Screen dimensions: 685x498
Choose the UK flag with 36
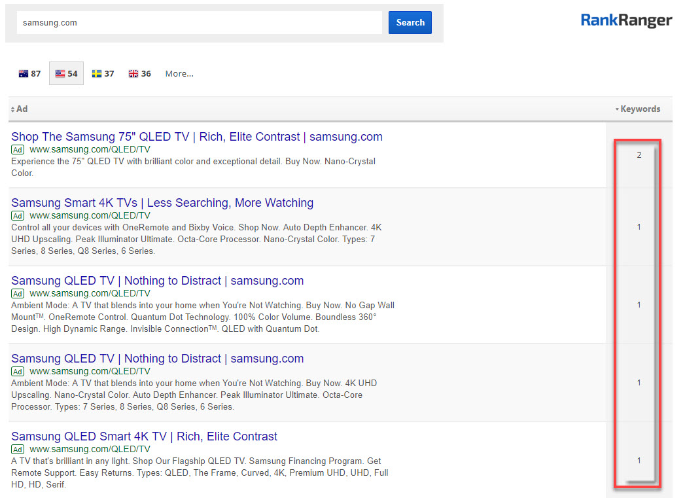[139, 74]
